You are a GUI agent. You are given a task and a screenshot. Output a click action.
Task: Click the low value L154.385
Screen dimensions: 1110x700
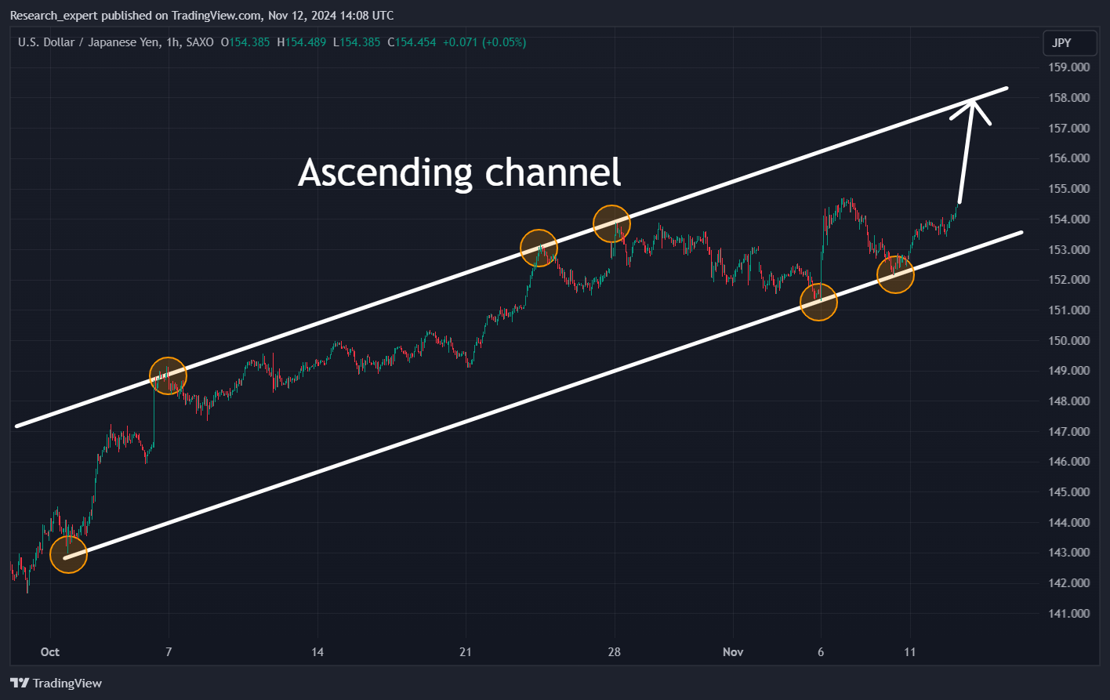click(x=357, y=42)
